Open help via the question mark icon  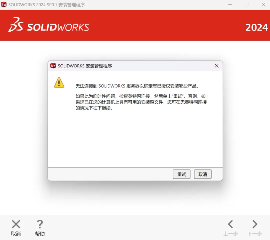pyautogui.click(x=40, y=224)
